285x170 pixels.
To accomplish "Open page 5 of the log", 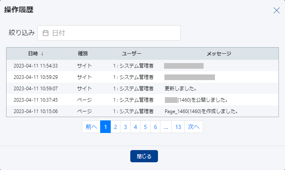I will coord(145,127).
